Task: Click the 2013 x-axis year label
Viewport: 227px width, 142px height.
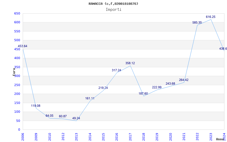Action: (x=76, y=137)
